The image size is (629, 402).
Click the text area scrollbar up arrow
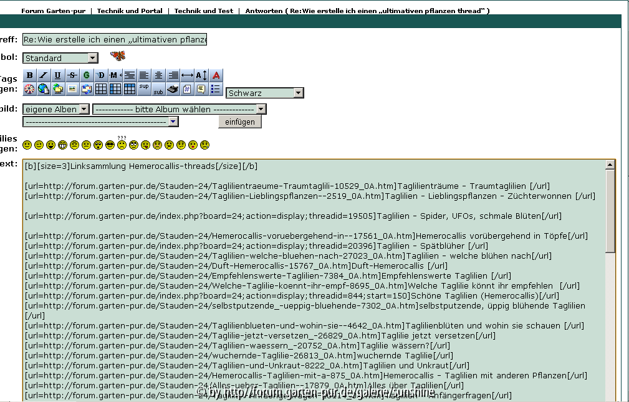[x=610, y=165]
